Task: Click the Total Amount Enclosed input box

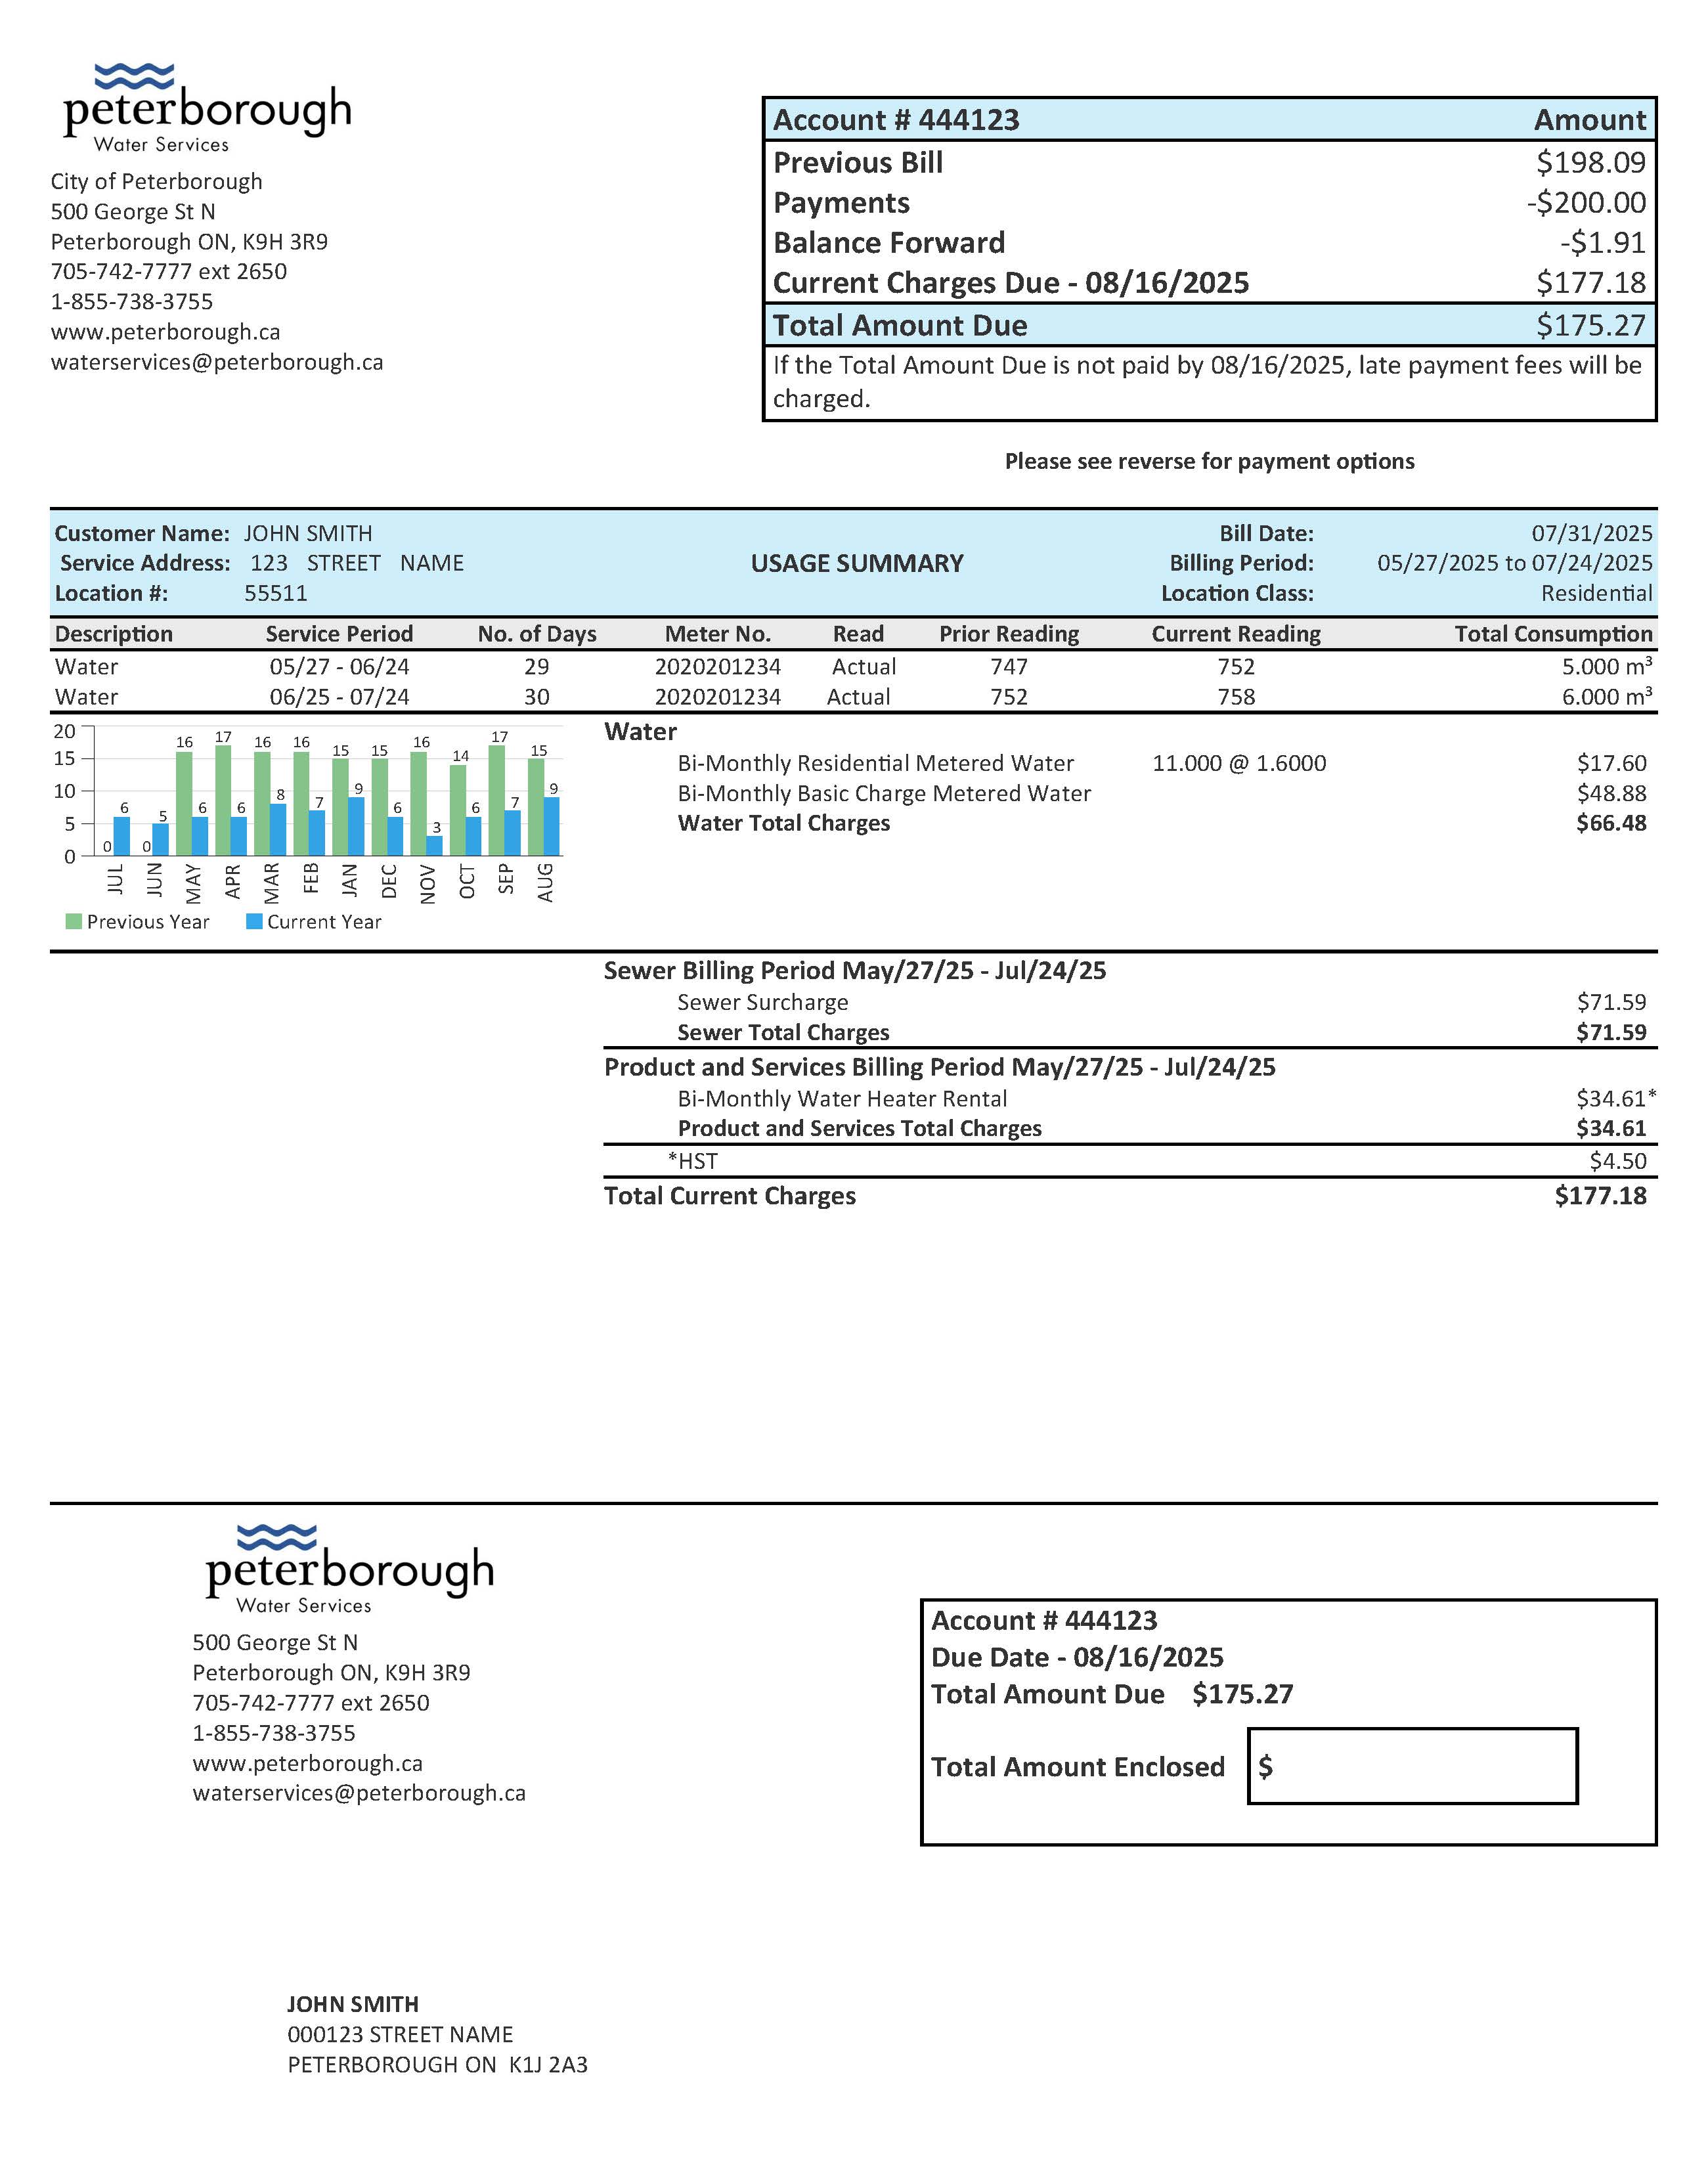Action: [x=1412, y=1766]
